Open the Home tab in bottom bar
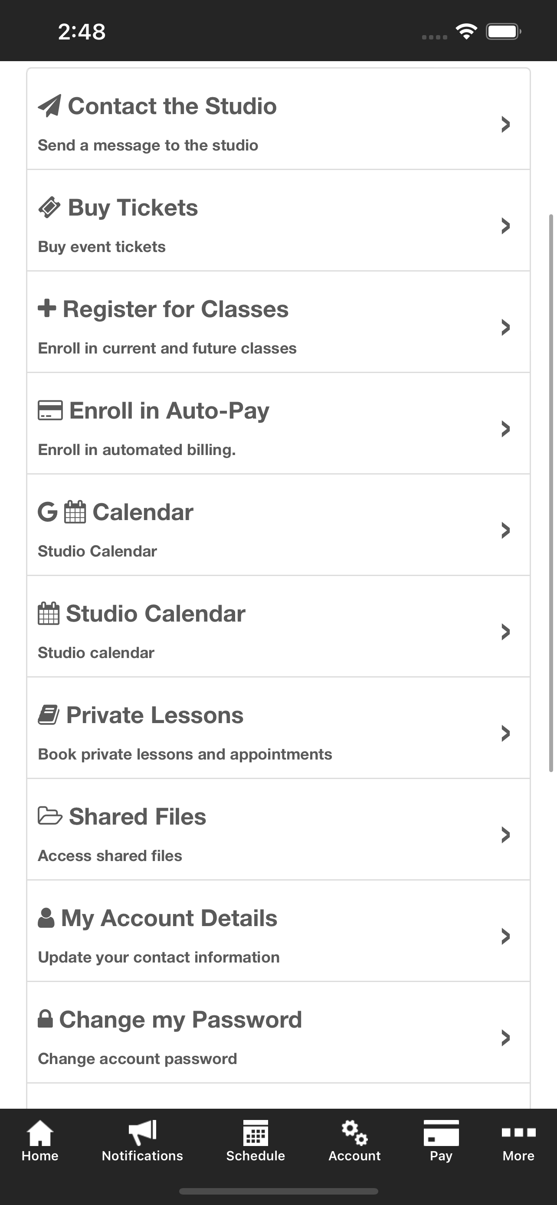This screenshot has height=1205, width=557. click(40, 1141)
